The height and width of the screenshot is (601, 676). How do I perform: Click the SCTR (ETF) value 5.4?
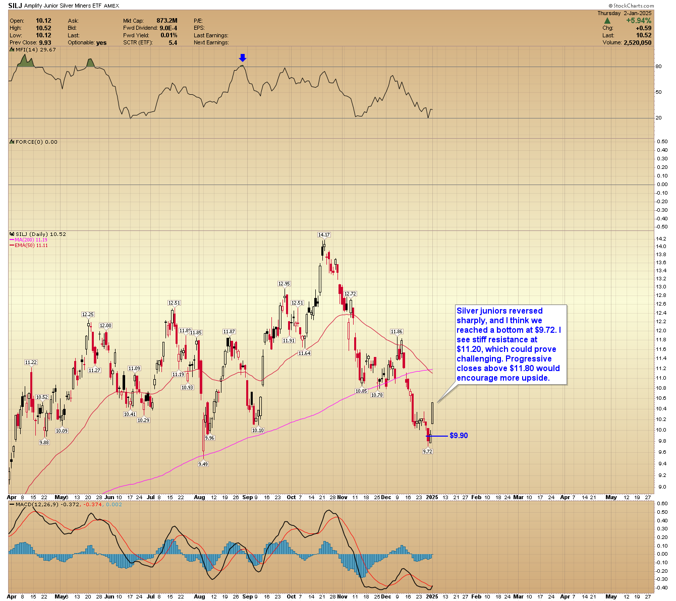point(173,43)
